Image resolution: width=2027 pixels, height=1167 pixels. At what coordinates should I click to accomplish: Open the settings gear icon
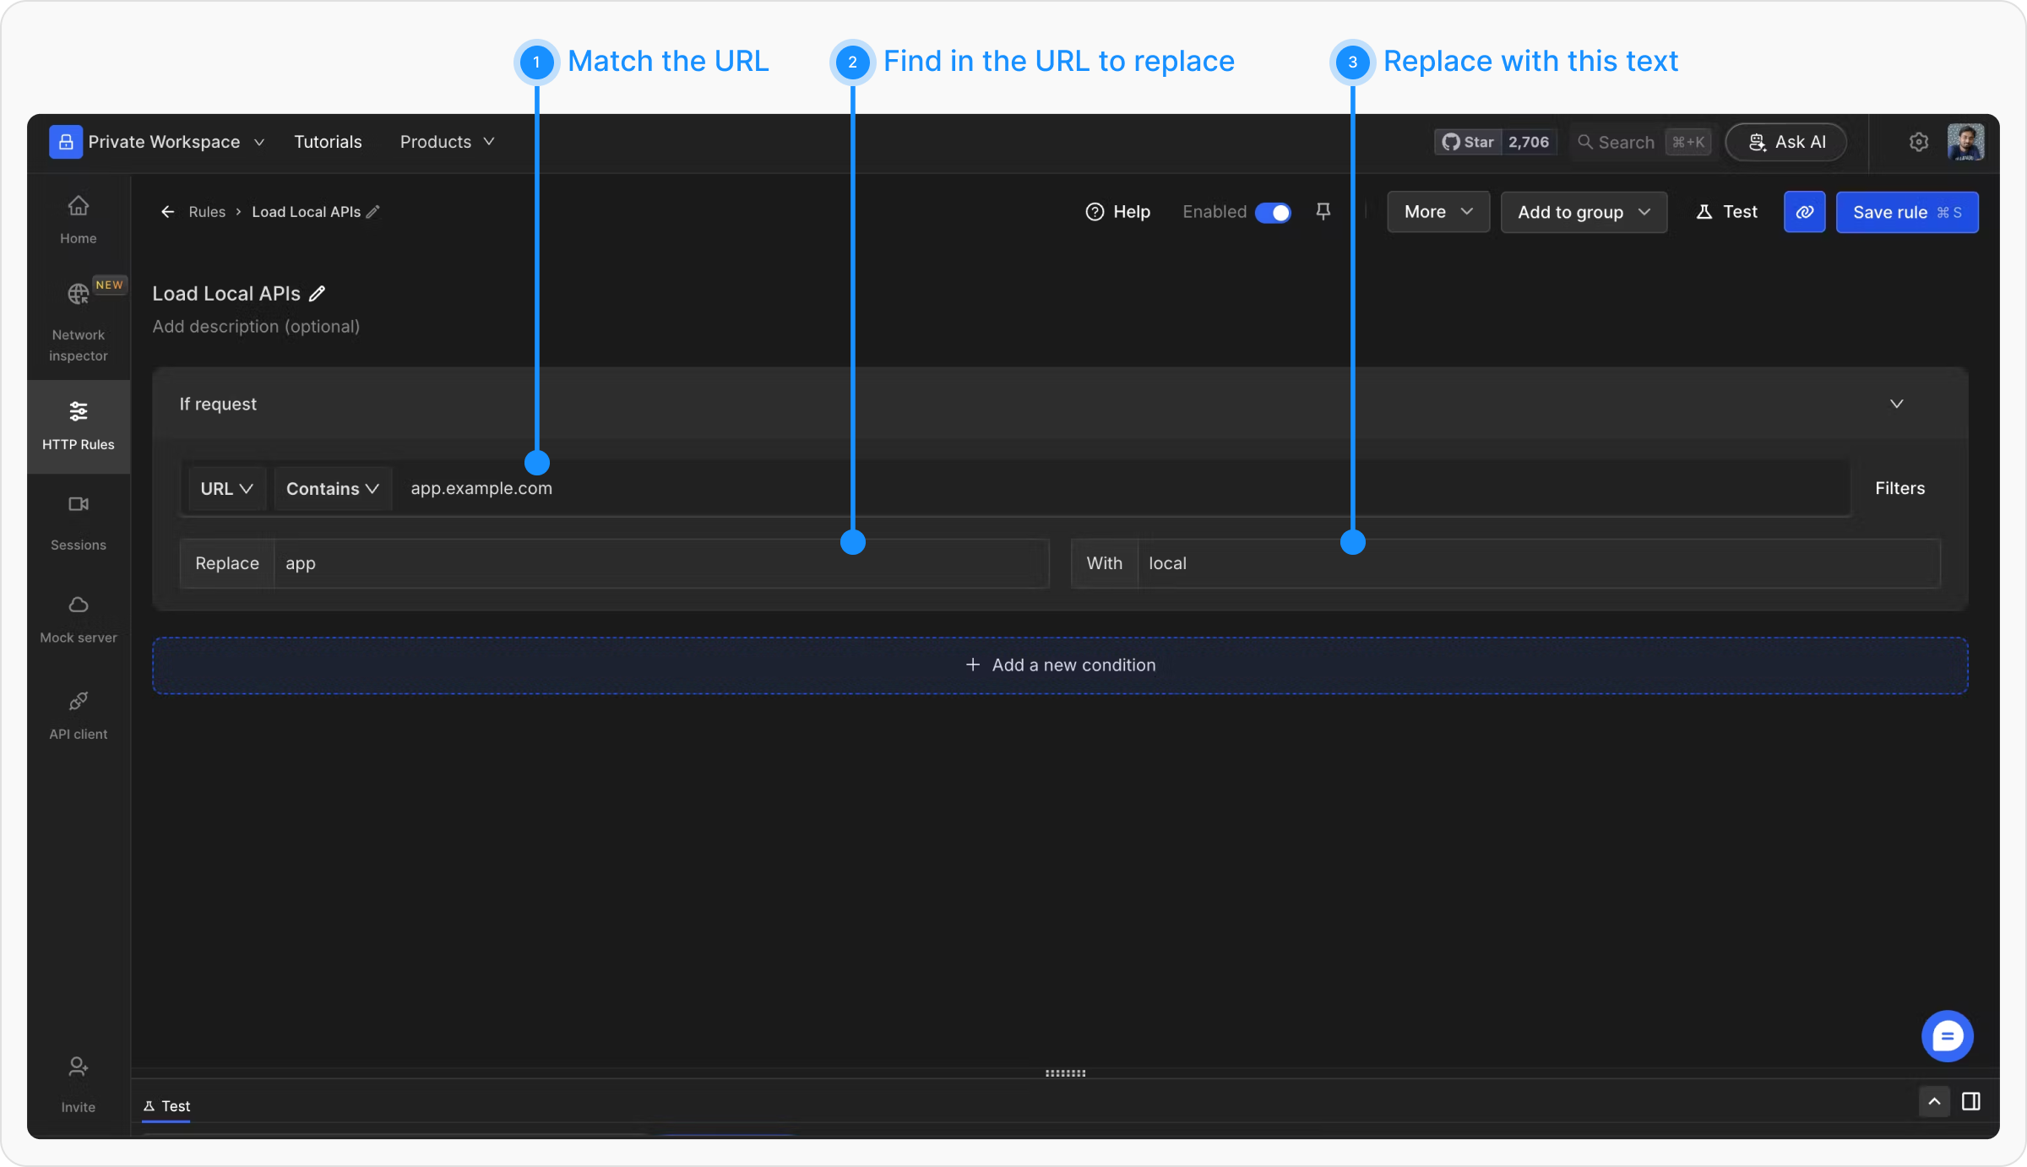[x=1918, y=142]
